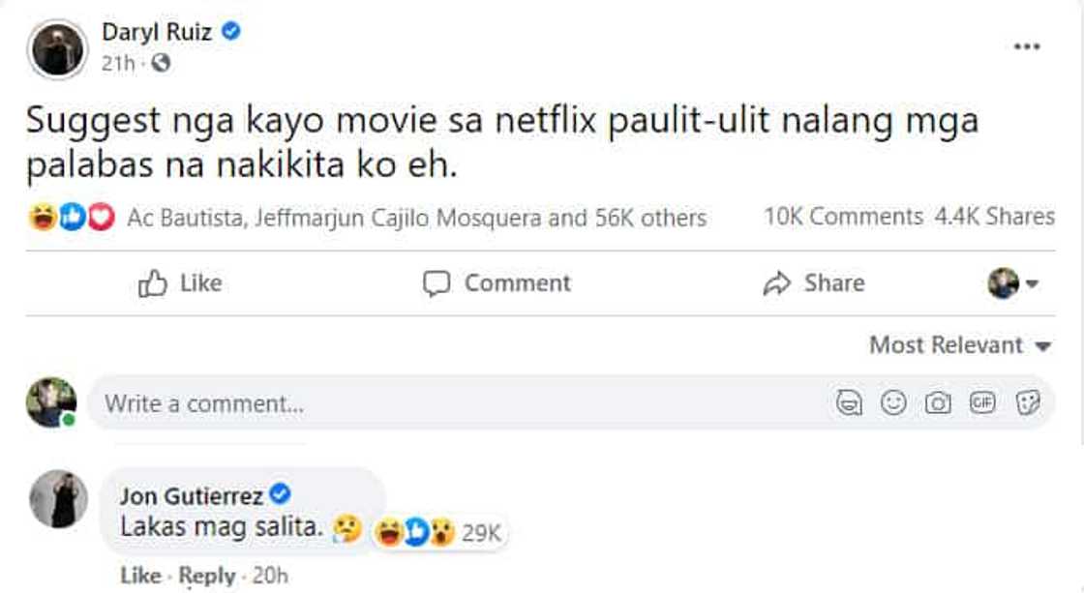Open the three-dot post options menu

coord(1027,47)
